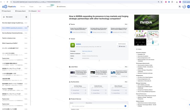Open What's happening at Netflix session
The image size is (190, 110).
click(x=15, y=43)
